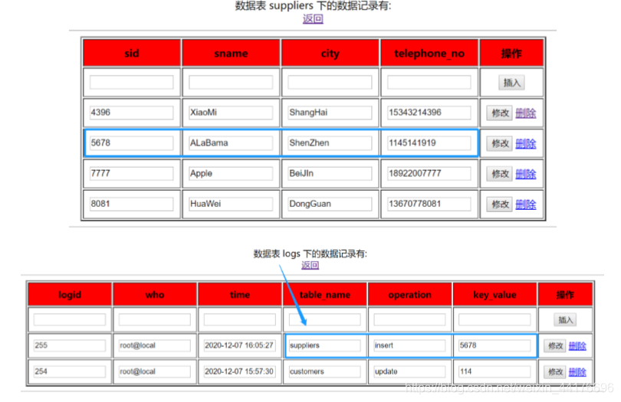
Task: Edit the key_value field containing 5678
Action: 495,345
